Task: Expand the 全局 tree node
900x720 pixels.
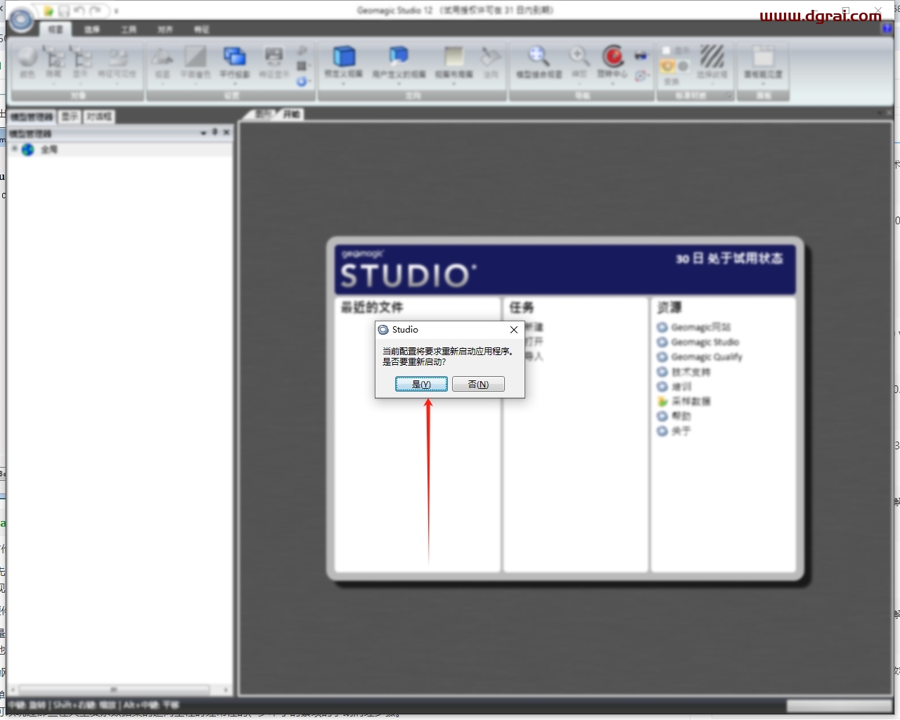Action: tap(14, 149)
